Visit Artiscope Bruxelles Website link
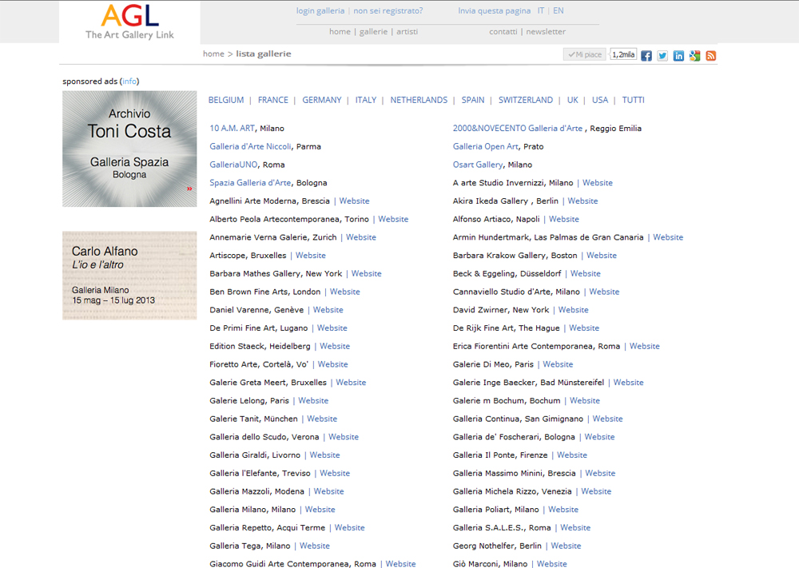799x568 pixels. (310, 256)
